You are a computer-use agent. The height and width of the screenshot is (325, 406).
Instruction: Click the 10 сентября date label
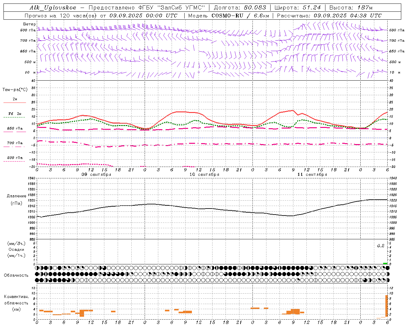204,175
